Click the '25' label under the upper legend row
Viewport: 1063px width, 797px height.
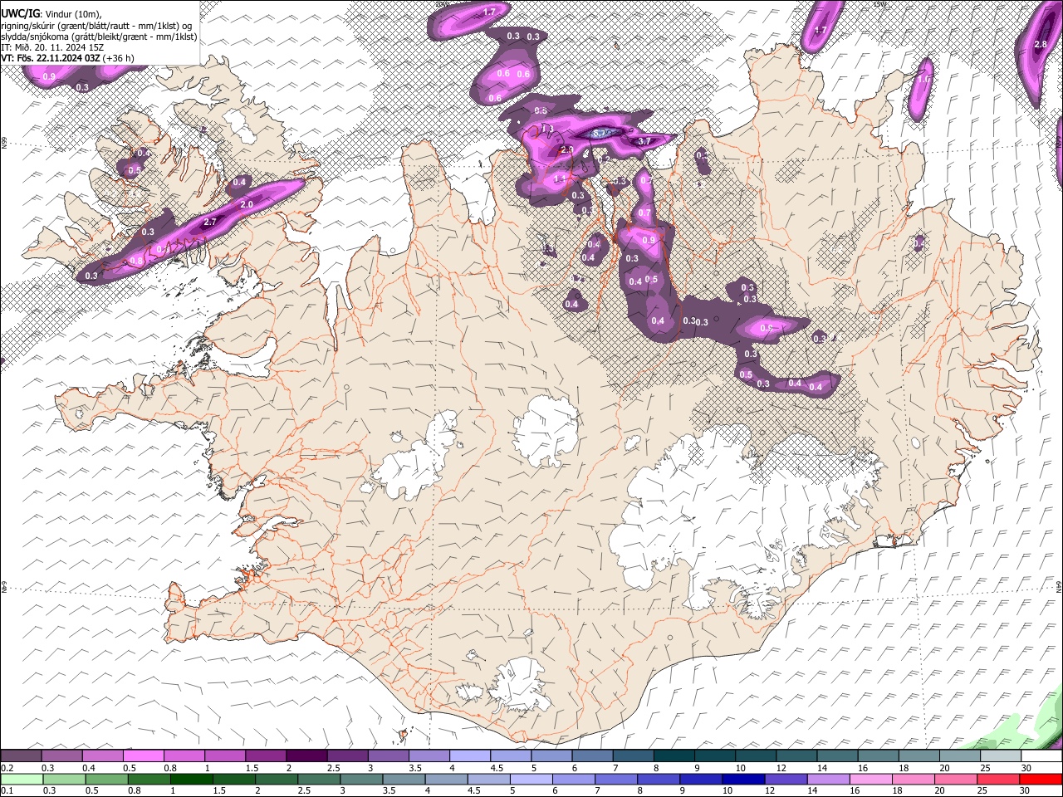(985, 768)
